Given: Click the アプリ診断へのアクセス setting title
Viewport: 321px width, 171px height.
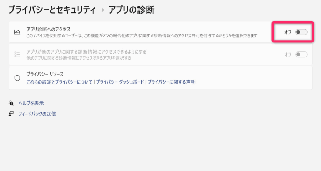Looking at the screenshot, I should (x=49, y=30).
